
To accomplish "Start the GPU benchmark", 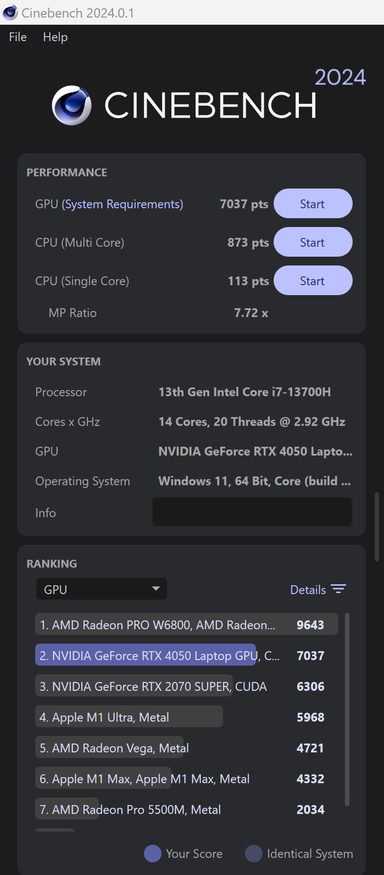I will pyautogui.click(x=313, y=203).
